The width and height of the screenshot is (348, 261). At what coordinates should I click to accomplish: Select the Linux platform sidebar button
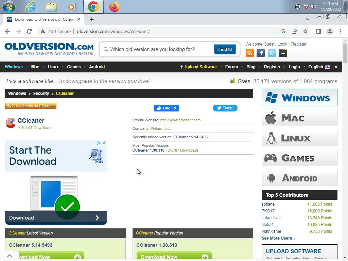click(299, 138)
